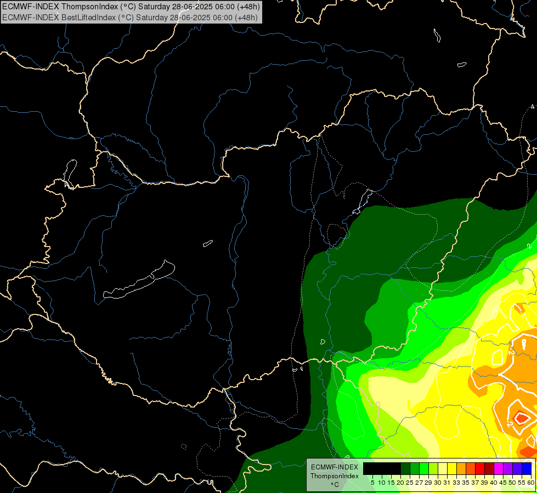
Task: Click the black legend swatch between 15 and 20
Action: tap(396, 468)
